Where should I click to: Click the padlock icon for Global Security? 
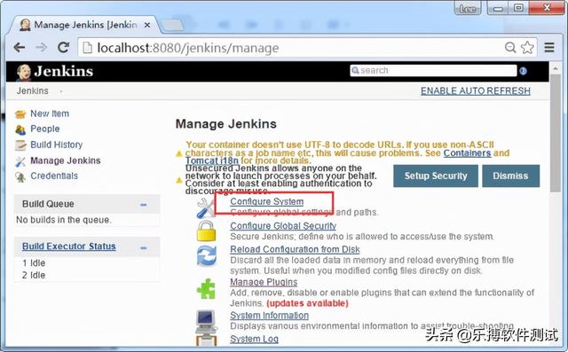[x=206, y=231]
